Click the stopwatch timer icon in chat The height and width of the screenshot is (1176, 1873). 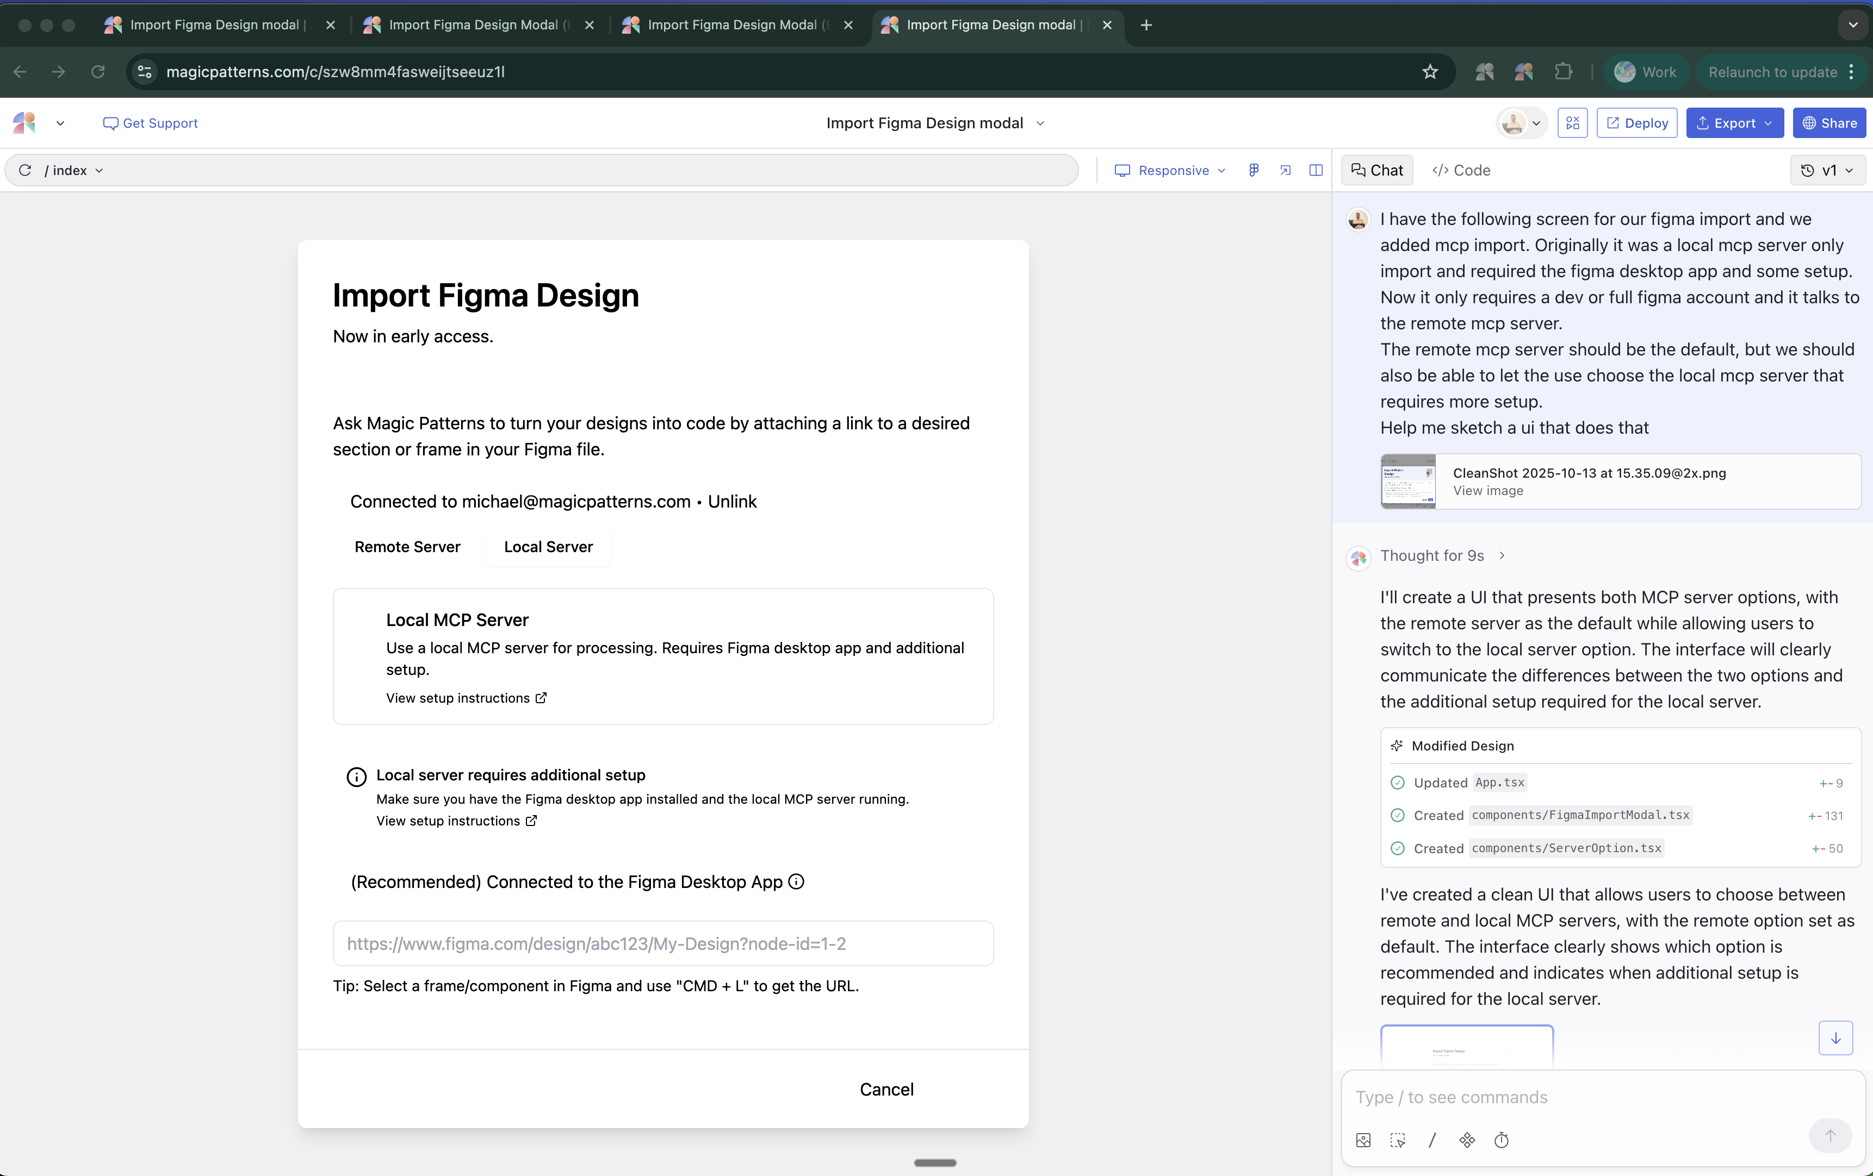point(1501,1140)
